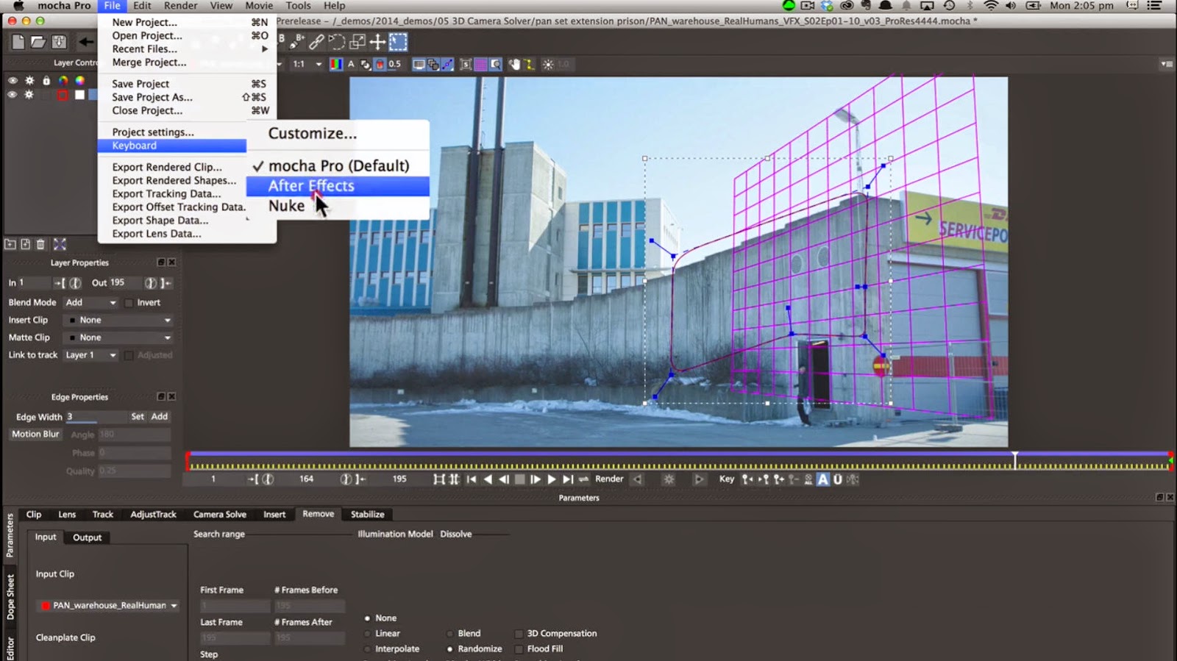Select the Linear radio button
Viewport: 1177px width, 661px height.
point(367,634)
